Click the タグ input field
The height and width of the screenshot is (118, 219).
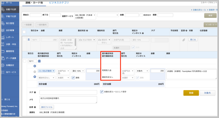68,92
